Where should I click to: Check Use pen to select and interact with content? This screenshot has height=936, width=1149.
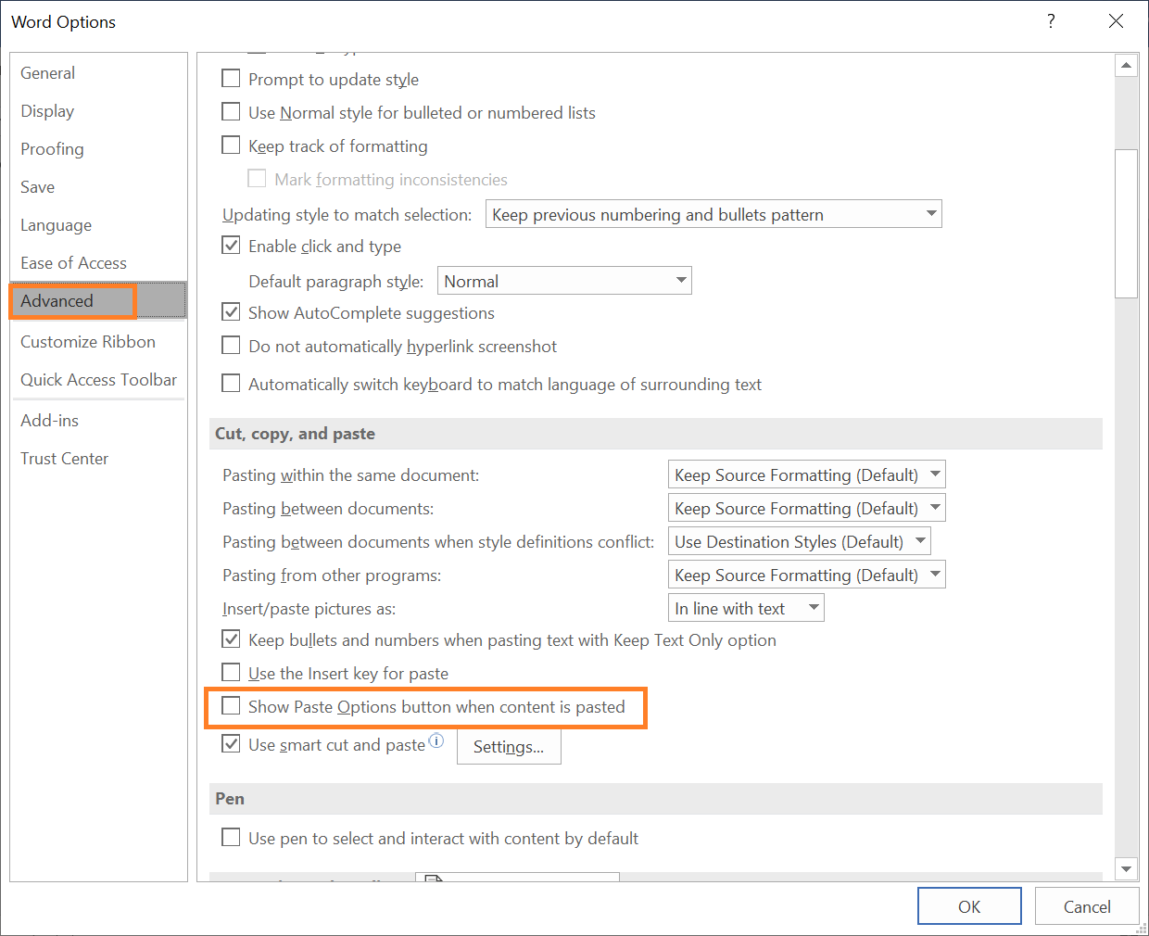231,837
